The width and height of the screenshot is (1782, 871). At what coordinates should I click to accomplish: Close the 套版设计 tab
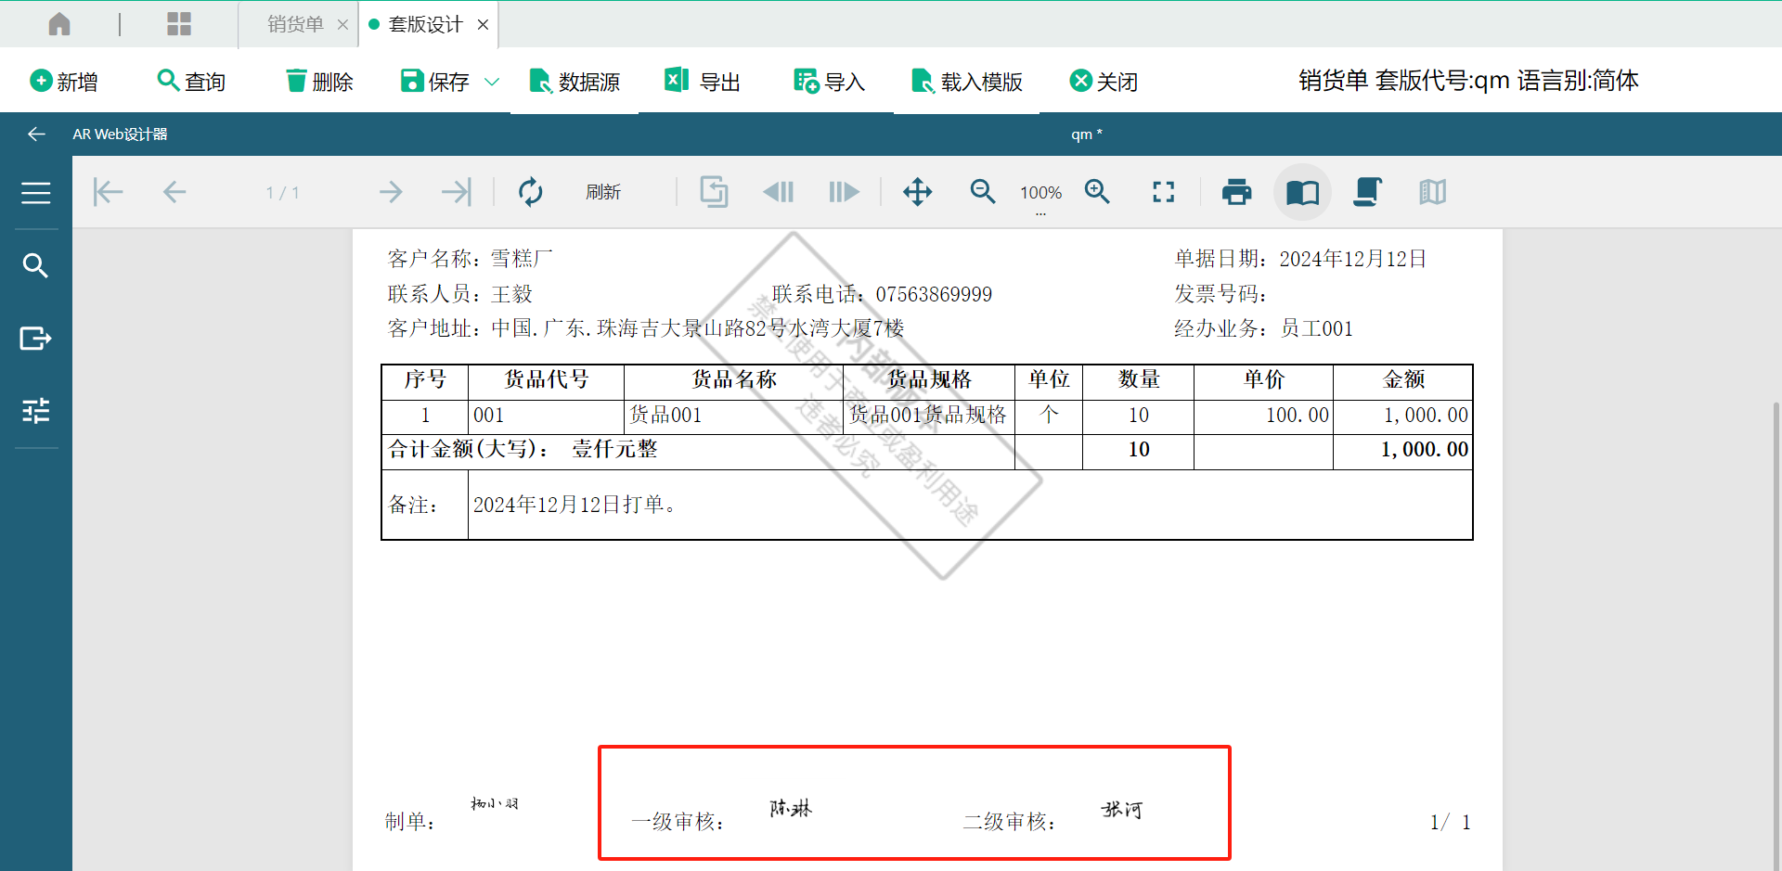[483, 25]
